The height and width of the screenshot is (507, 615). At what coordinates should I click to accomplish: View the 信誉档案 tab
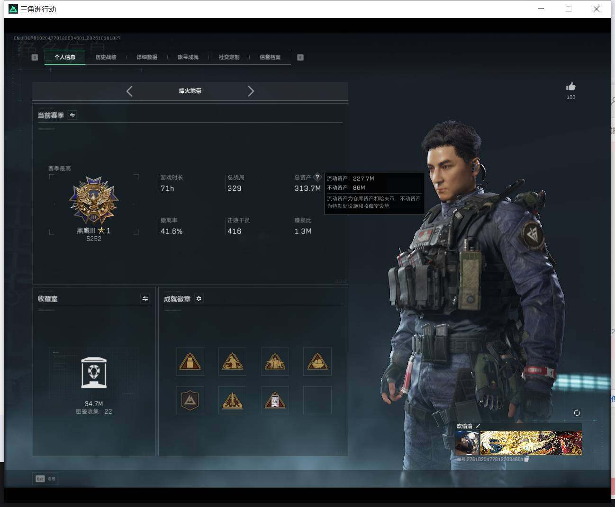click(270, 57)
